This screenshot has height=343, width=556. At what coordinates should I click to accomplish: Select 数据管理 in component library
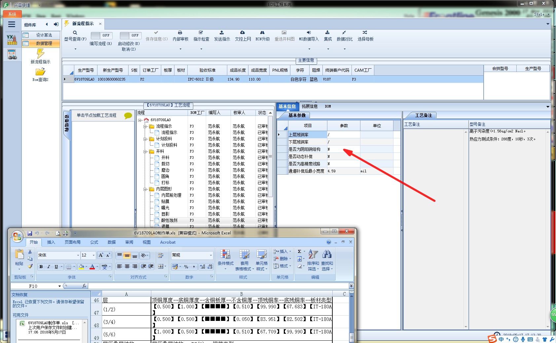pyautogui.click(x=41, y=43)
